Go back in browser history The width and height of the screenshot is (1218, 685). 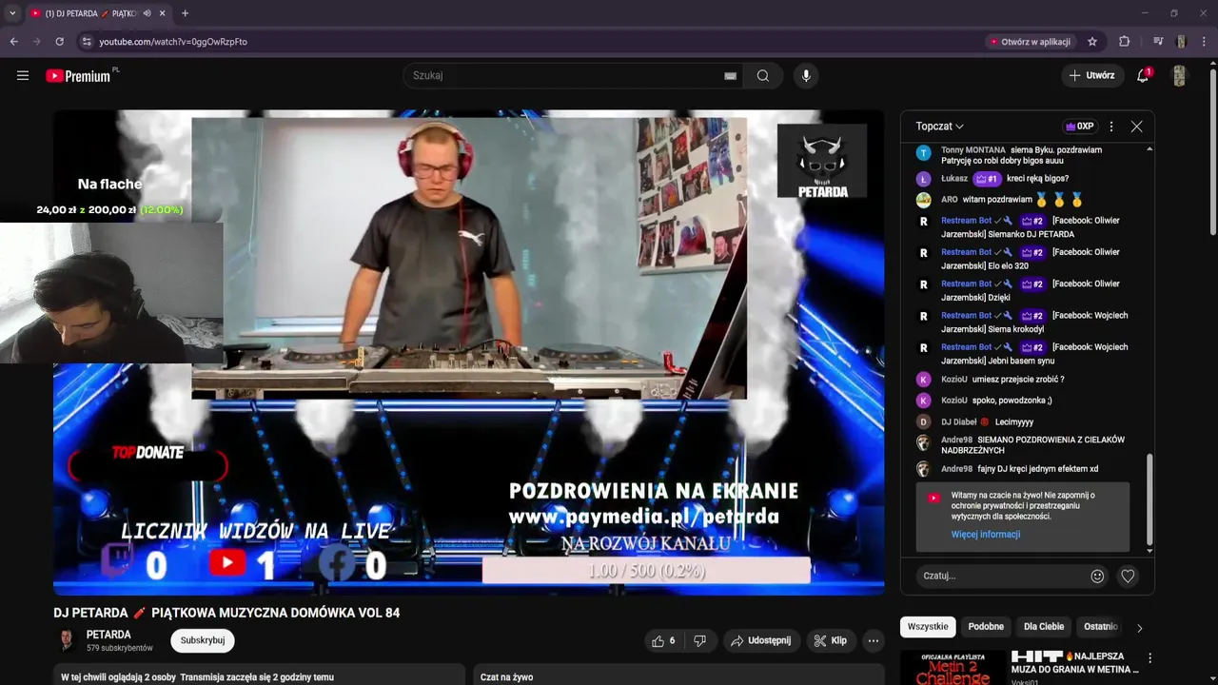[13, 42]
